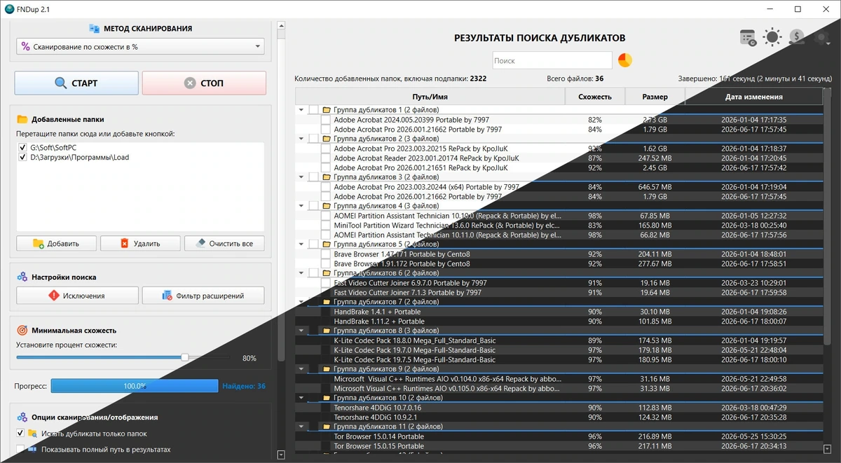This screenshot has width=841, height=463.
Task: Click the Опции сканирования header icon
Action: 22,417
